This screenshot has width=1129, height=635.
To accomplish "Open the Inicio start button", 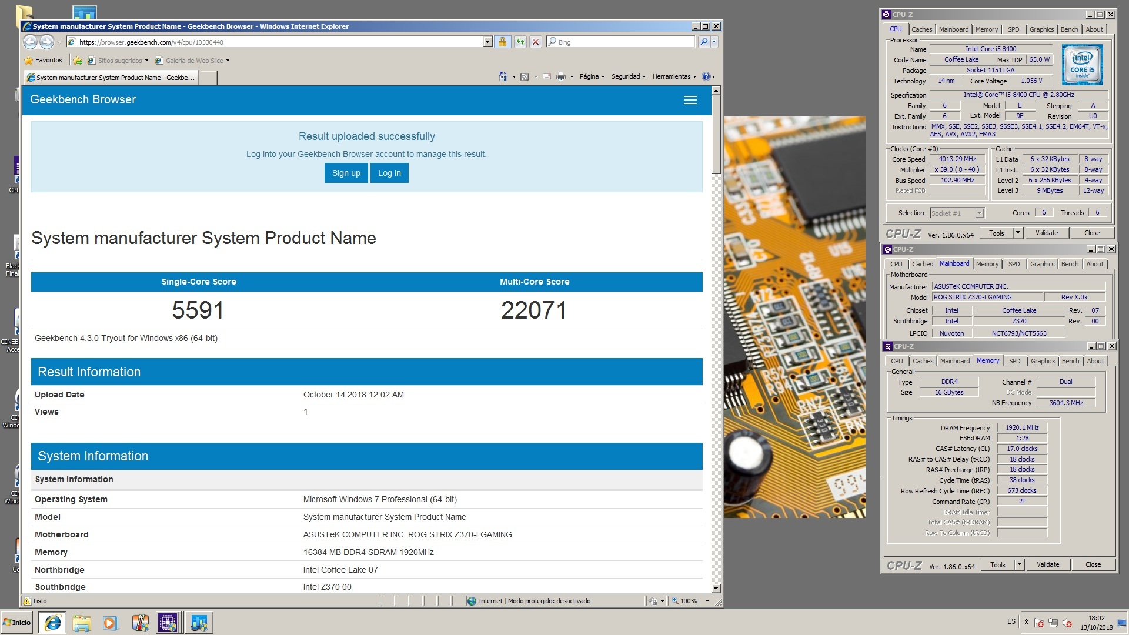I will (x=17, y=622).
